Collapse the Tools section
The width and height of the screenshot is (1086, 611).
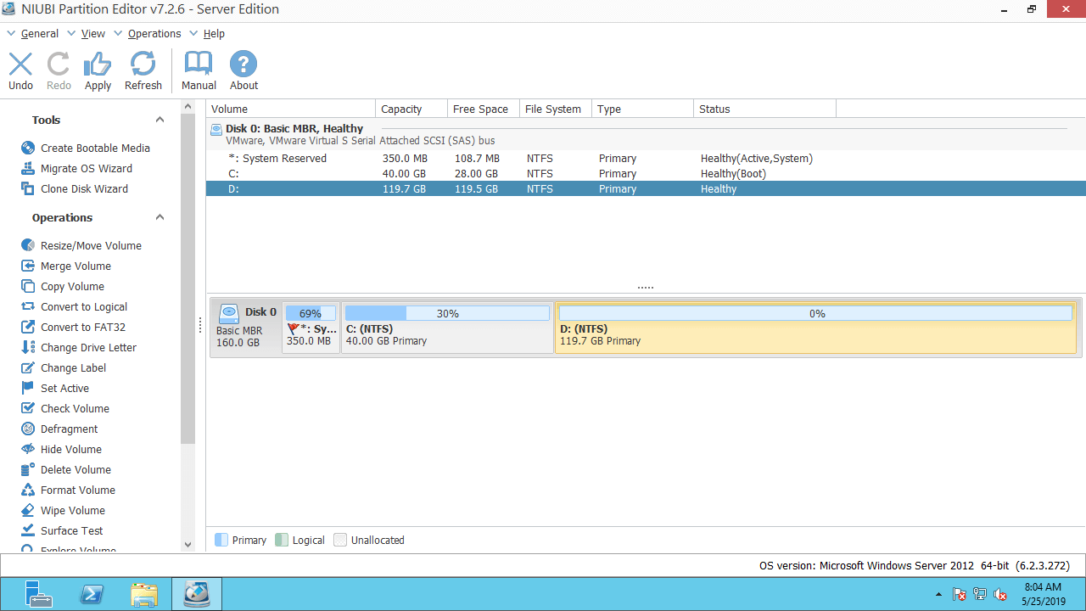(160, 120)
